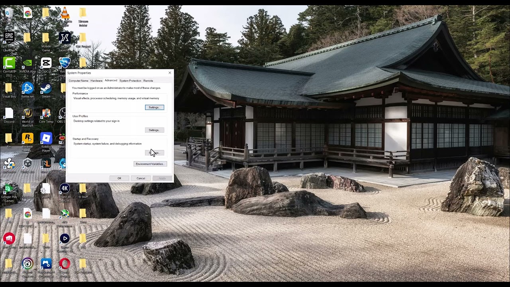Select the PlayStation Accessories icon
Image resolution: width=510 pixels, height=287 pixels.
tap(46, 267)
